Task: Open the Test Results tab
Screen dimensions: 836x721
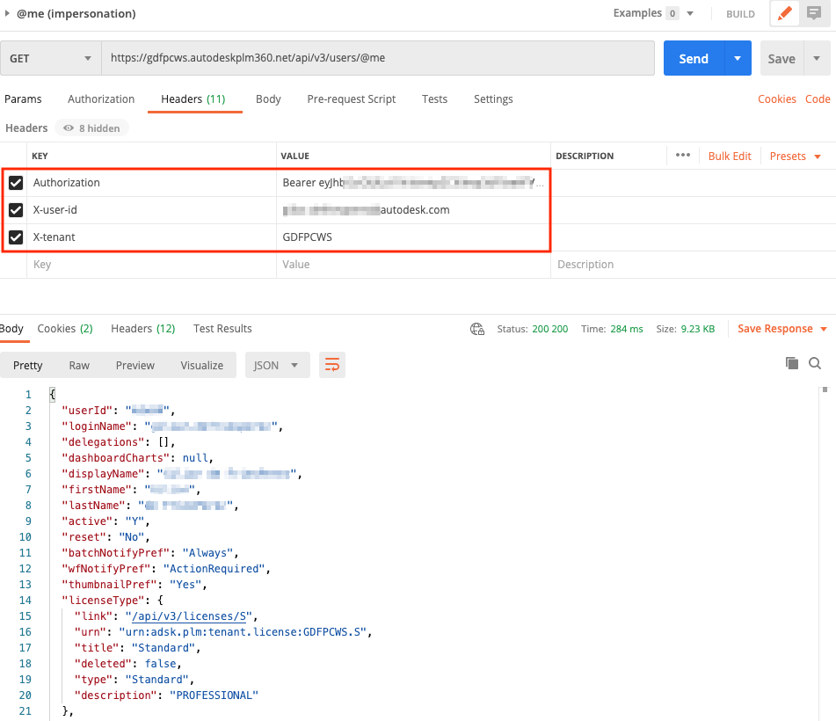Action: pyautogui.click(x=222, y=329)
